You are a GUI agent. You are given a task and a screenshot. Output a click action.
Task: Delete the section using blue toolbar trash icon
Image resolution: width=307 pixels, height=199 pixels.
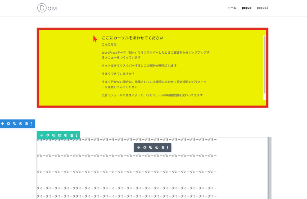point(26,123)
